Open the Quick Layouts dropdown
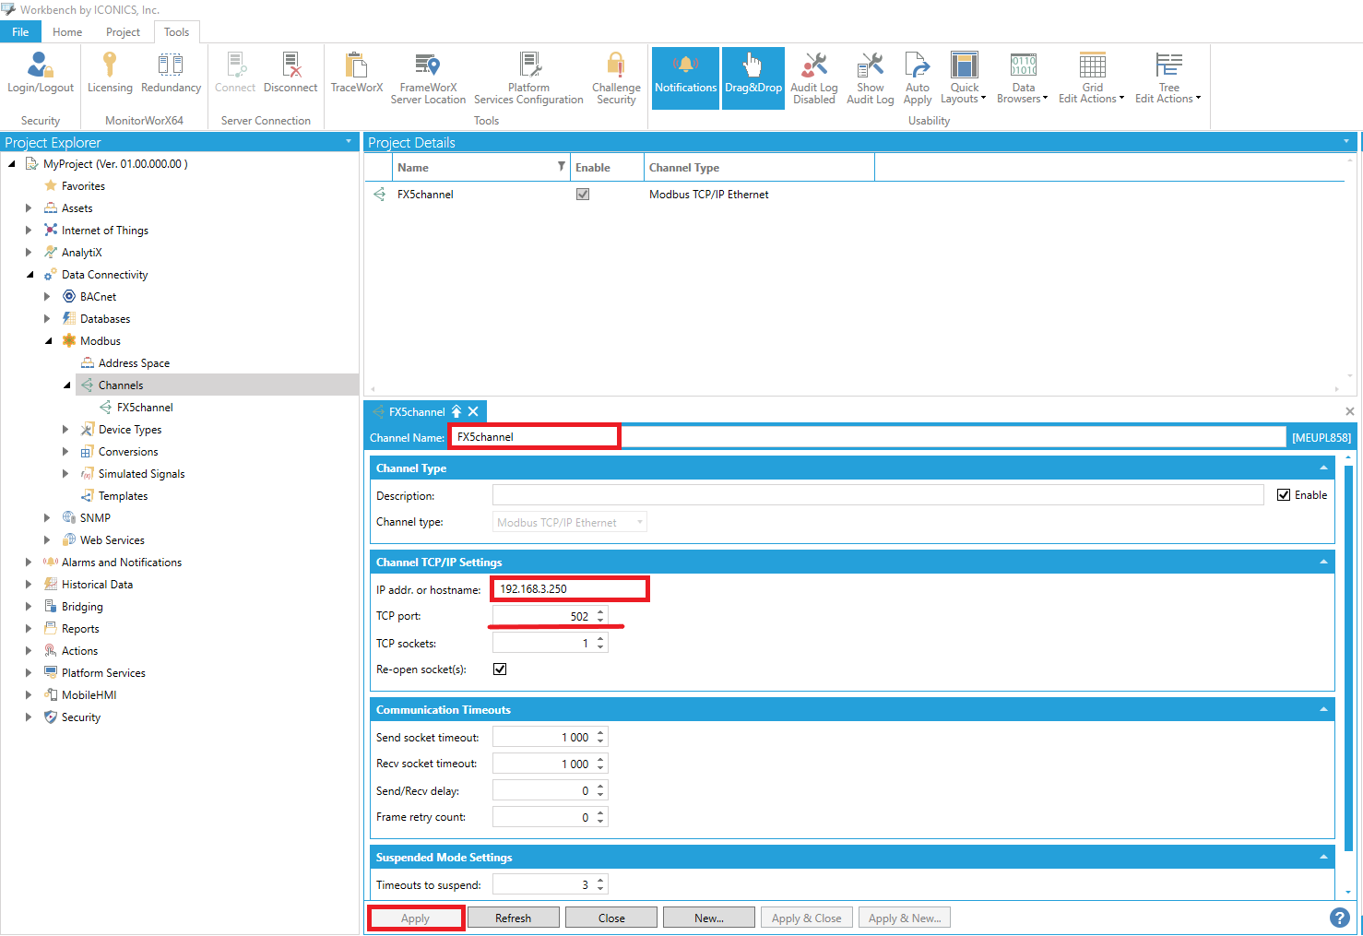This screenshot has height=936, width=1363. (964, 78)
